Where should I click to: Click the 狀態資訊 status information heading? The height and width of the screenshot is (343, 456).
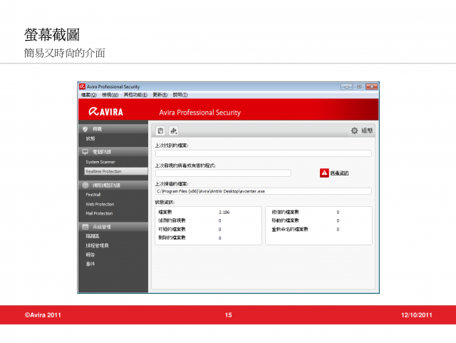(165, 202)
